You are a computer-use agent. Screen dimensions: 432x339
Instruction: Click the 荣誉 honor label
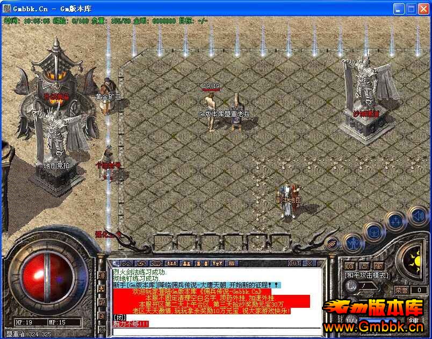401,290
